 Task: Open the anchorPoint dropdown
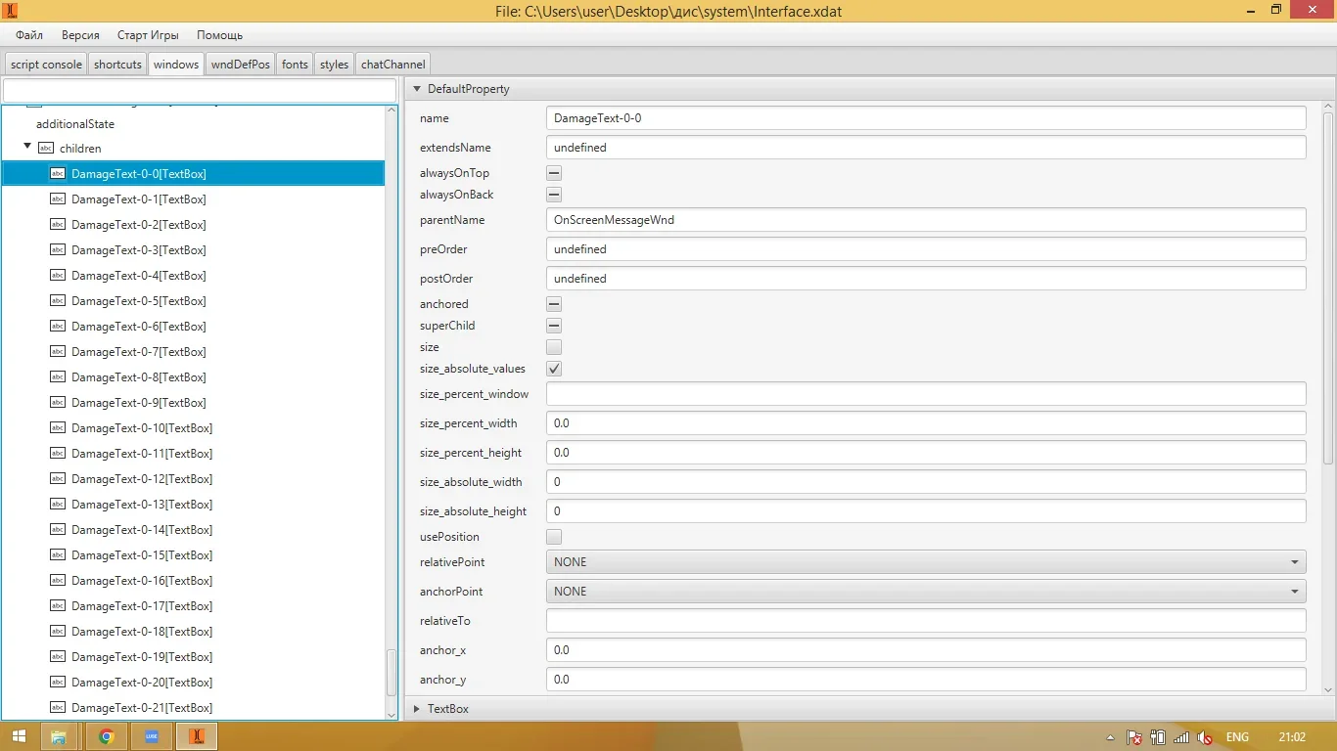click(x=925, y=592)
